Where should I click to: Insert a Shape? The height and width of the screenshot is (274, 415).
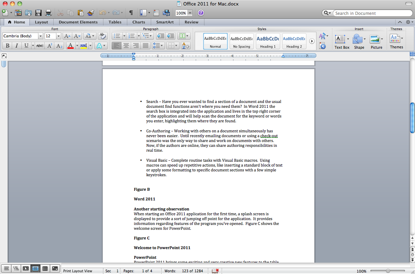click(x=359, y=41)
